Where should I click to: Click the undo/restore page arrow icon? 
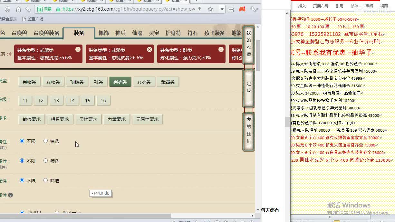coord(28,9)
